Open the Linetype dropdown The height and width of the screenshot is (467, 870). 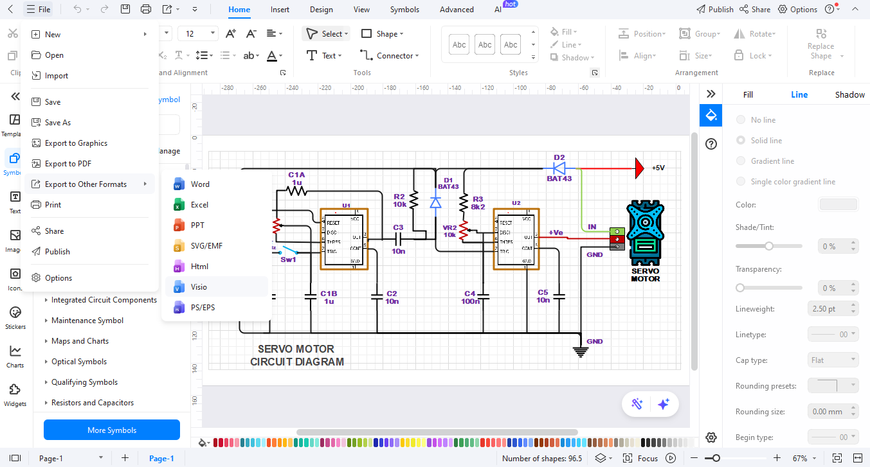coord(833,335)
